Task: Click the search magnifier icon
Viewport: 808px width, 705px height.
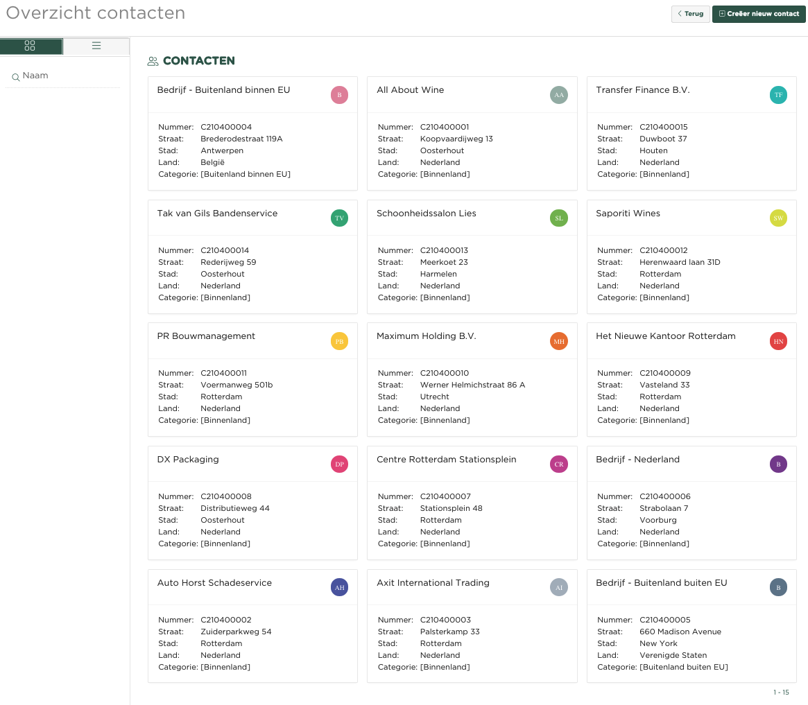Action: coord(15,77)
